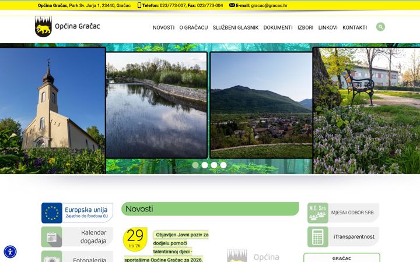The image size is (420, 262).
Task: Open the IZBORI menu item
Action: (305, 27)
